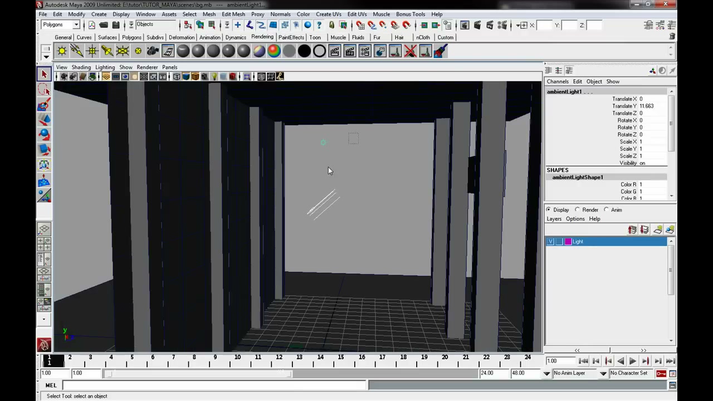Switch to the Dynamics shelf tab
Image resolution: width=713 pixels, height=401 pixels.
pos(236,37)
